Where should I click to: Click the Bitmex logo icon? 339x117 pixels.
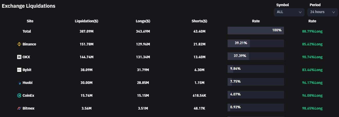pos(19,108)
